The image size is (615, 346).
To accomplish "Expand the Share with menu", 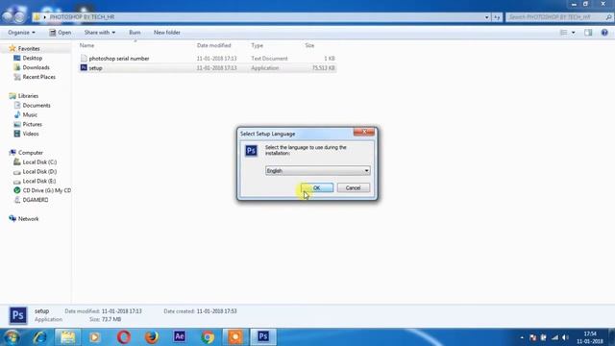I will (100, 33).
